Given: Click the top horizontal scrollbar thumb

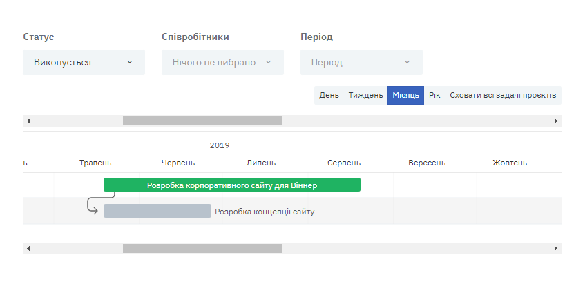Looking at the screenshot, I should (x=202, y=121).
